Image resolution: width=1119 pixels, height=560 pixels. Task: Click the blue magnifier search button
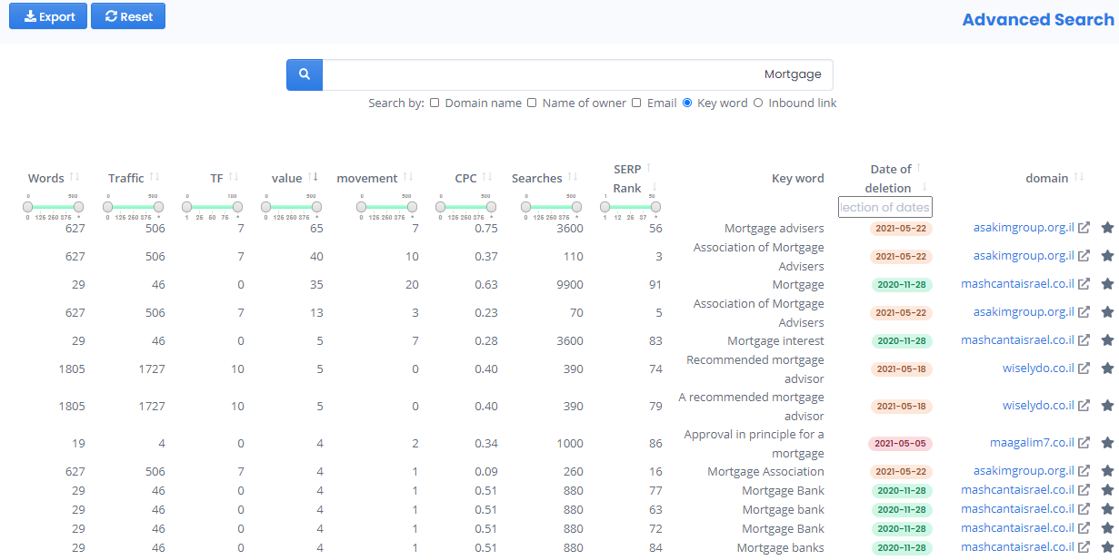305,75
